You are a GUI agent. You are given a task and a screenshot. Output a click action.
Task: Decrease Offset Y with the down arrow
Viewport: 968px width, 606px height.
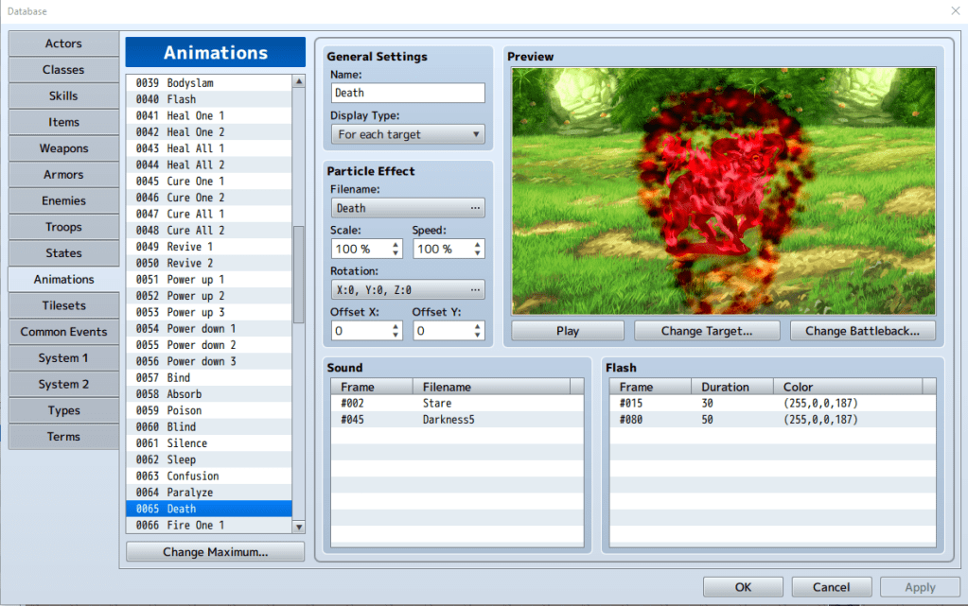(x=478, y=336)
